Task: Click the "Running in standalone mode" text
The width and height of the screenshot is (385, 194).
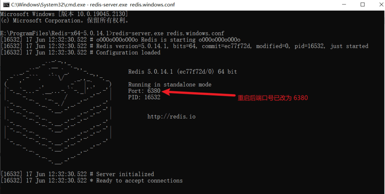Action: click(x=170, y=85)
